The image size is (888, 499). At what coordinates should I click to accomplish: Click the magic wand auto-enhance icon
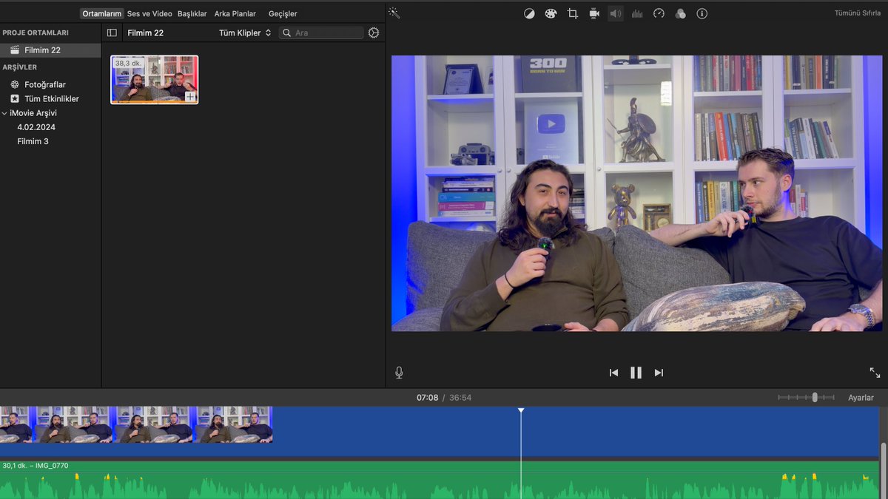pyautogui.click(x=394, y=13)
